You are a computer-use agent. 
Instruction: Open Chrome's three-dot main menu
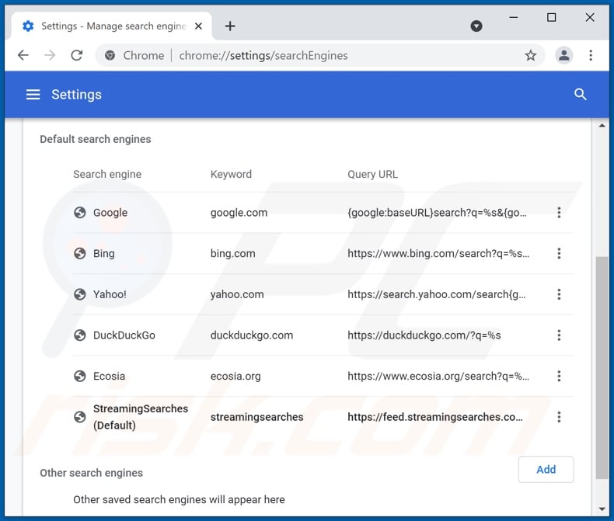(x=591, y=56)
